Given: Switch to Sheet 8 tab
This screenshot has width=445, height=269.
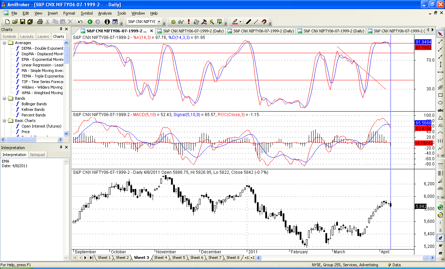Looking at the screenshot, I should click(233, 258).
